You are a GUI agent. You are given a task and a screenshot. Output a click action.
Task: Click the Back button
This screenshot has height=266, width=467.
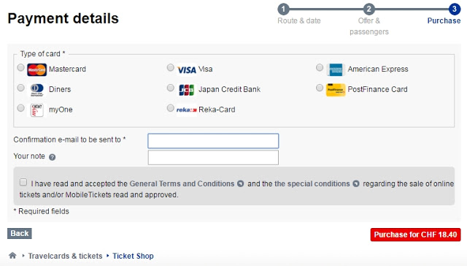click(20, 234)
